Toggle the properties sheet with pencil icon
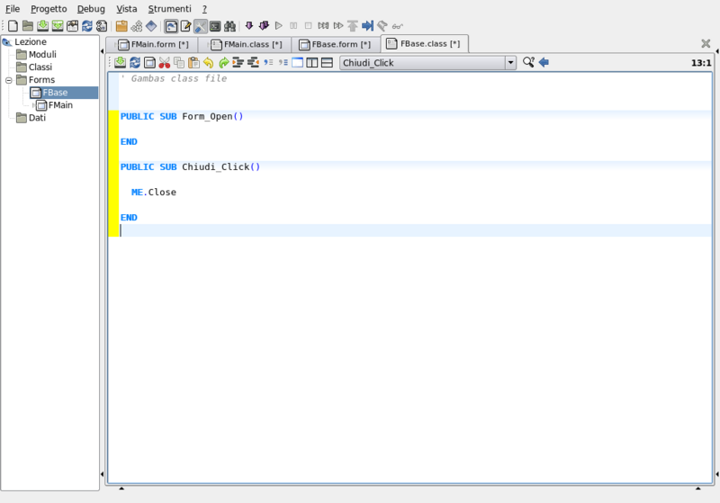Screen dimensions: 720x503 click(185, 26)
